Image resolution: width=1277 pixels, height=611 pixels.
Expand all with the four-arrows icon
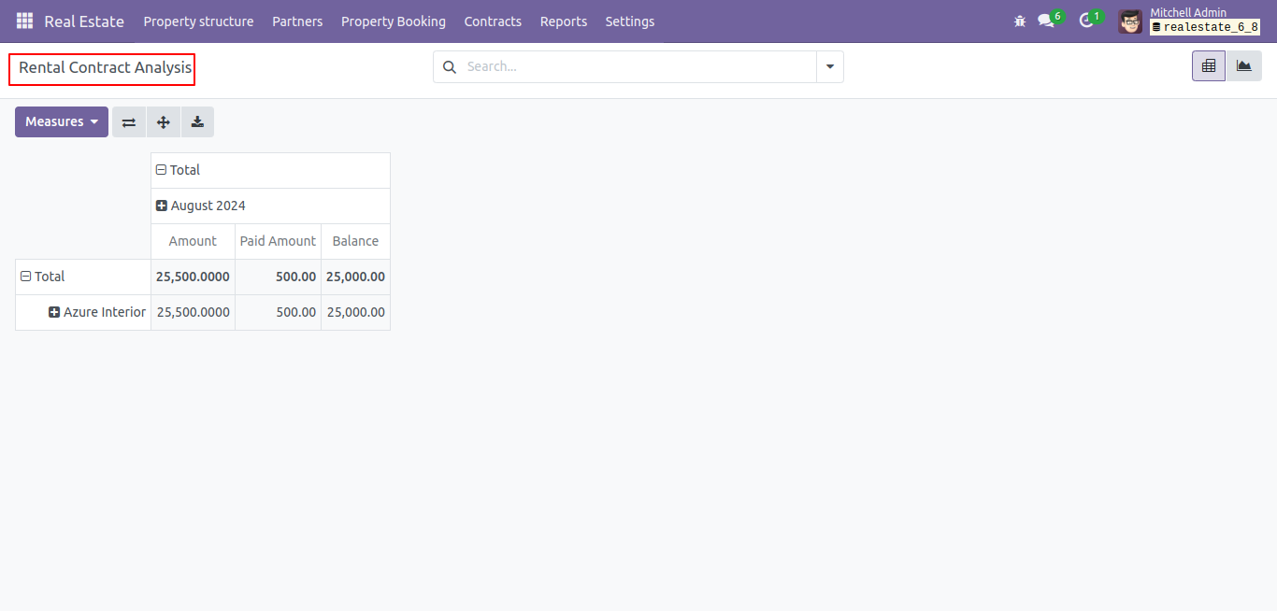[x=164, y=121]
